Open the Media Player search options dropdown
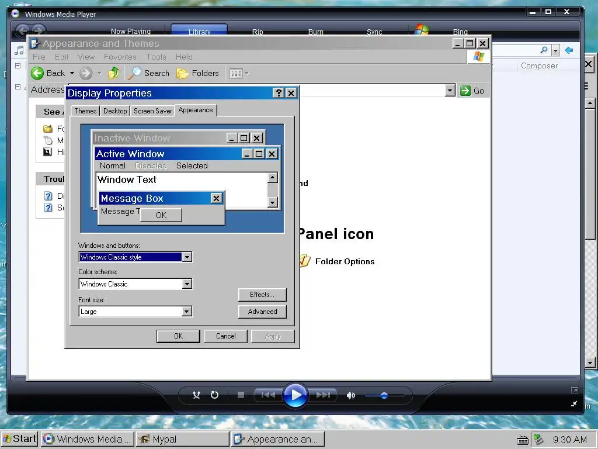This screenshot has height=449, width=598. (555, 50)
